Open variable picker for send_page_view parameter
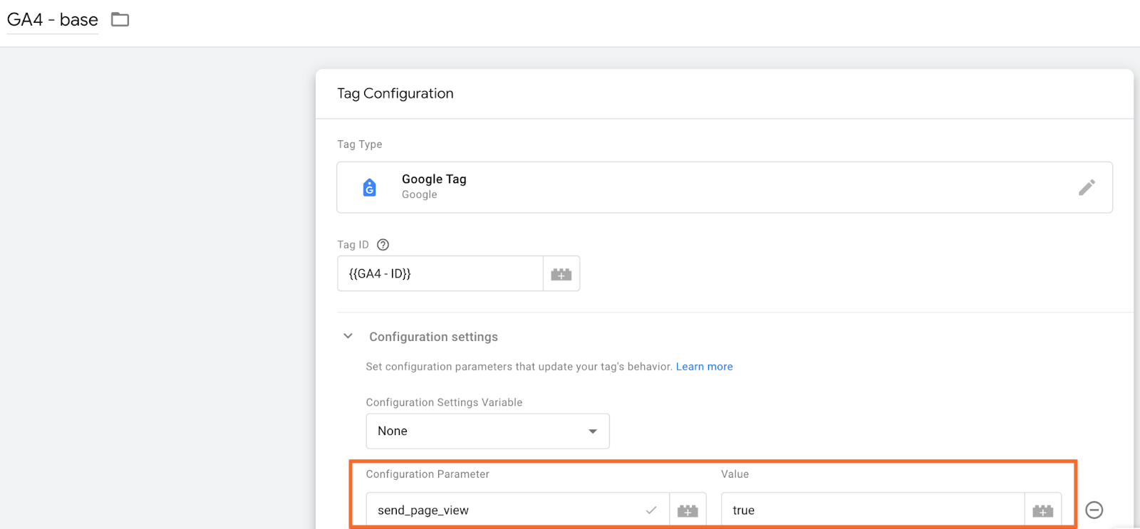The image size is (1140, 529). point(688,510)
